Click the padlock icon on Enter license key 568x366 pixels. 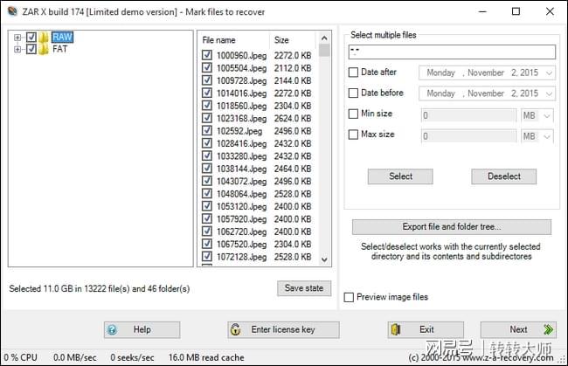[x=235, y=329]
